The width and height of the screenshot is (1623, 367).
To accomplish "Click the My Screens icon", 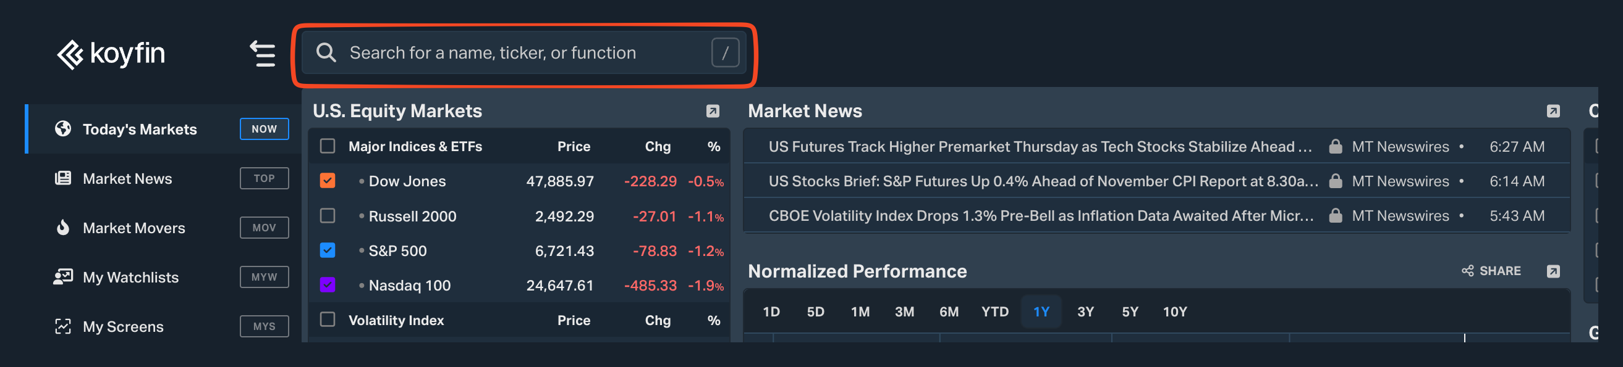I will click(x=63, y=327).
